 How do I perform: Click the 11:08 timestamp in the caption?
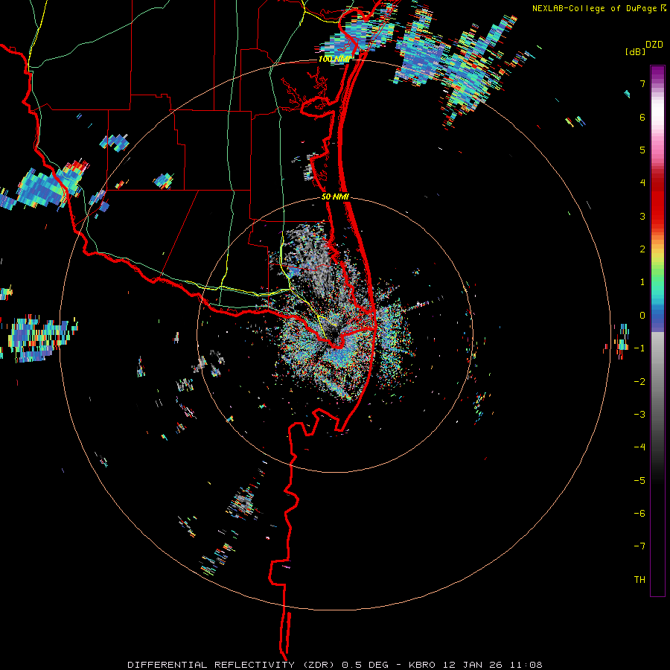528,665
